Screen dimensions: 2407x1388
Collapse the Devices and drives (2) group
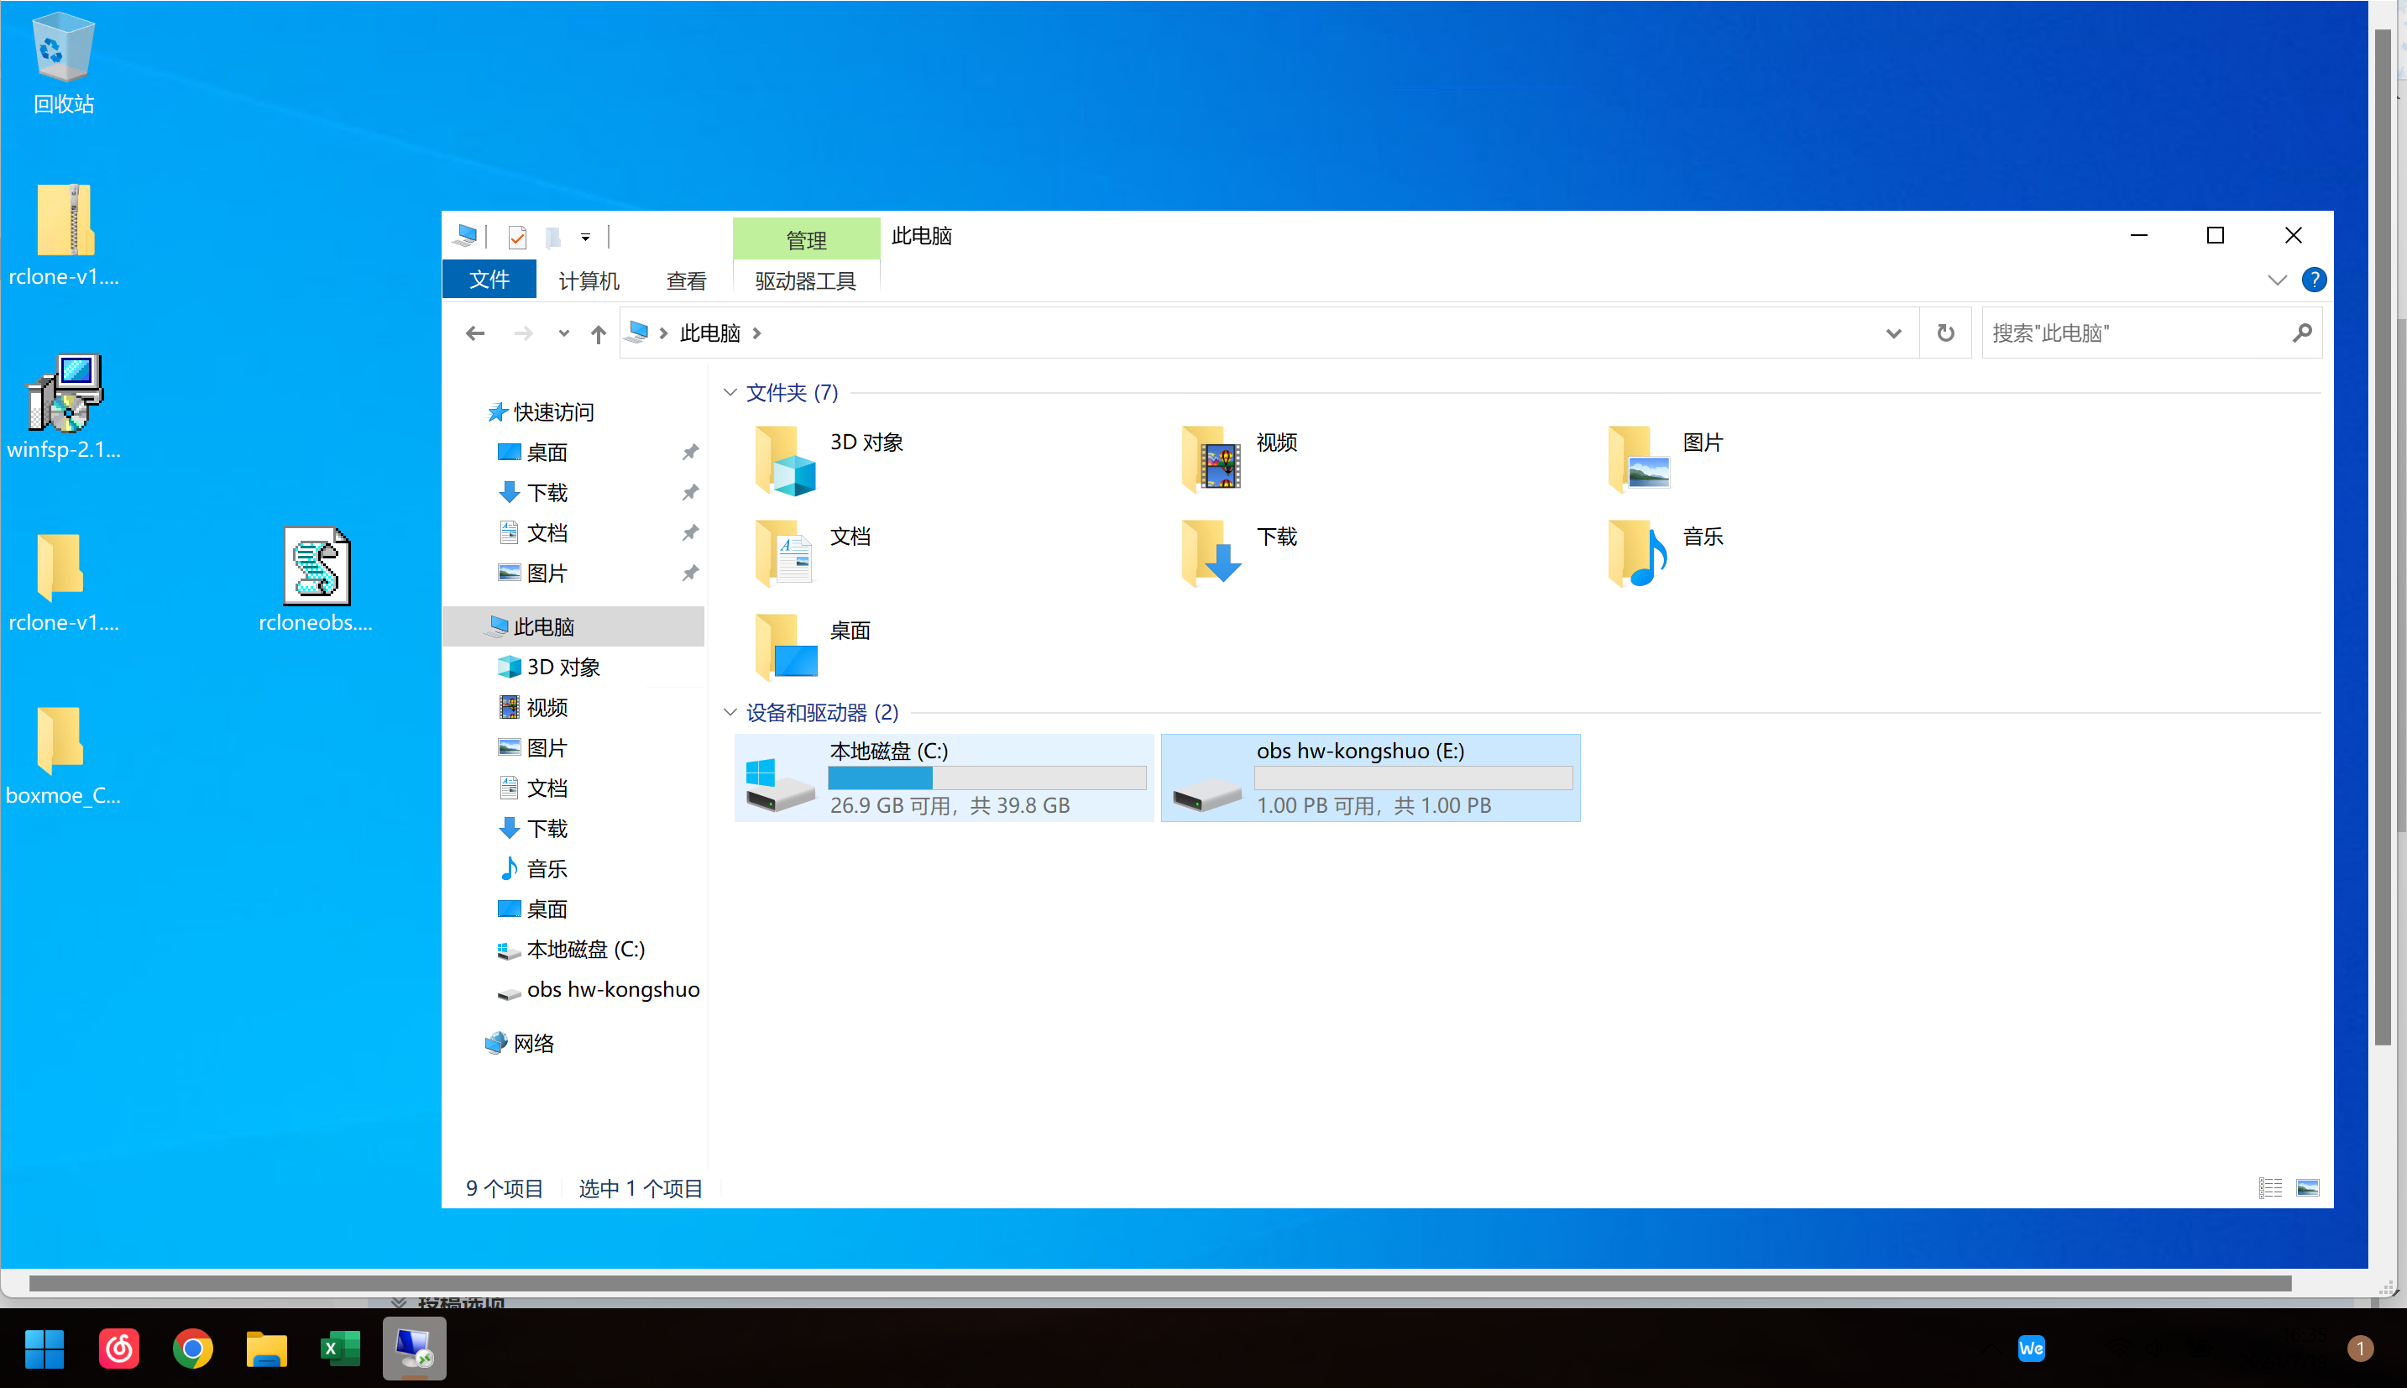pos(730,712)
